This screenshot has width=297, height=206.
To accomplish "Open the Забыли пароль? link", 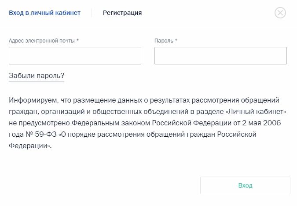I will pyautogui.click(x=37, y=76).
